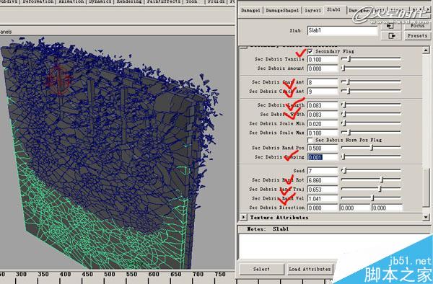
Task: Click frame 400 on the timeline
Action: [66, 274]
